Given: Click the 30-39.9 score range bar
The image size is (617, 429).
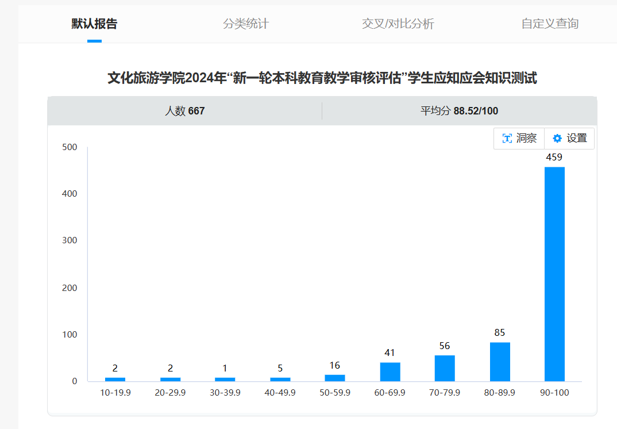Looking at the screenshot, I should tap(225, 380).
